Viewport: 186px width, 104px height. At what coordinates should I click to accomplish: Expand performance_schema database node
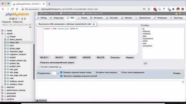[x=2, y=90]
